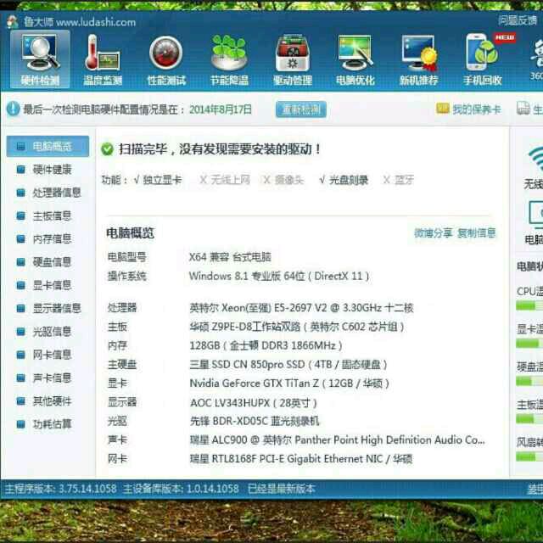This screenshot has width=543, height=543.
Task: Click the 三星 SSD CN 850pro value
Action: coord(288,364)
